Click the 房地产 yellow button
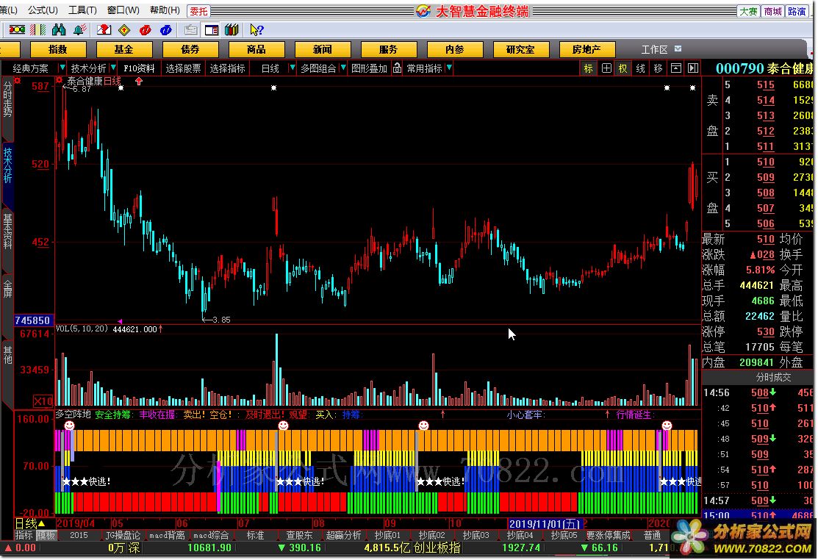This screenshot has width=818, height=560. coord(587,49)
